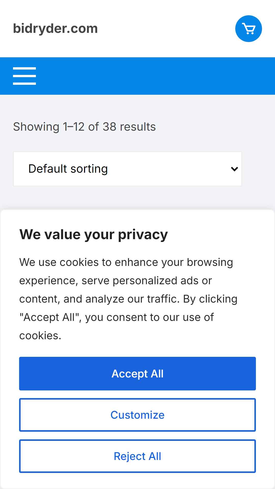Open Customize cookie preferences
The width and height of the screenshot is (275, 489).
(x=137, y=415)
